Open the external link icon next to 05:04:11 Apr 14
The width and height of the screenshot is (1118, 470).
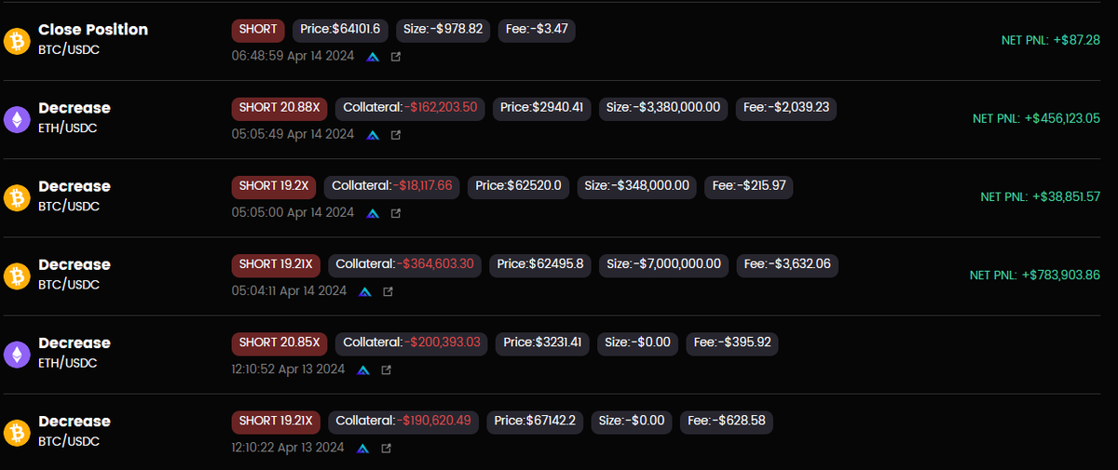point(389,291)
